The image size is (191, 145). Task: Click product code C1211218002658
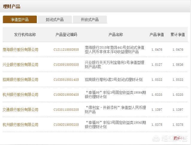(66, 50)
